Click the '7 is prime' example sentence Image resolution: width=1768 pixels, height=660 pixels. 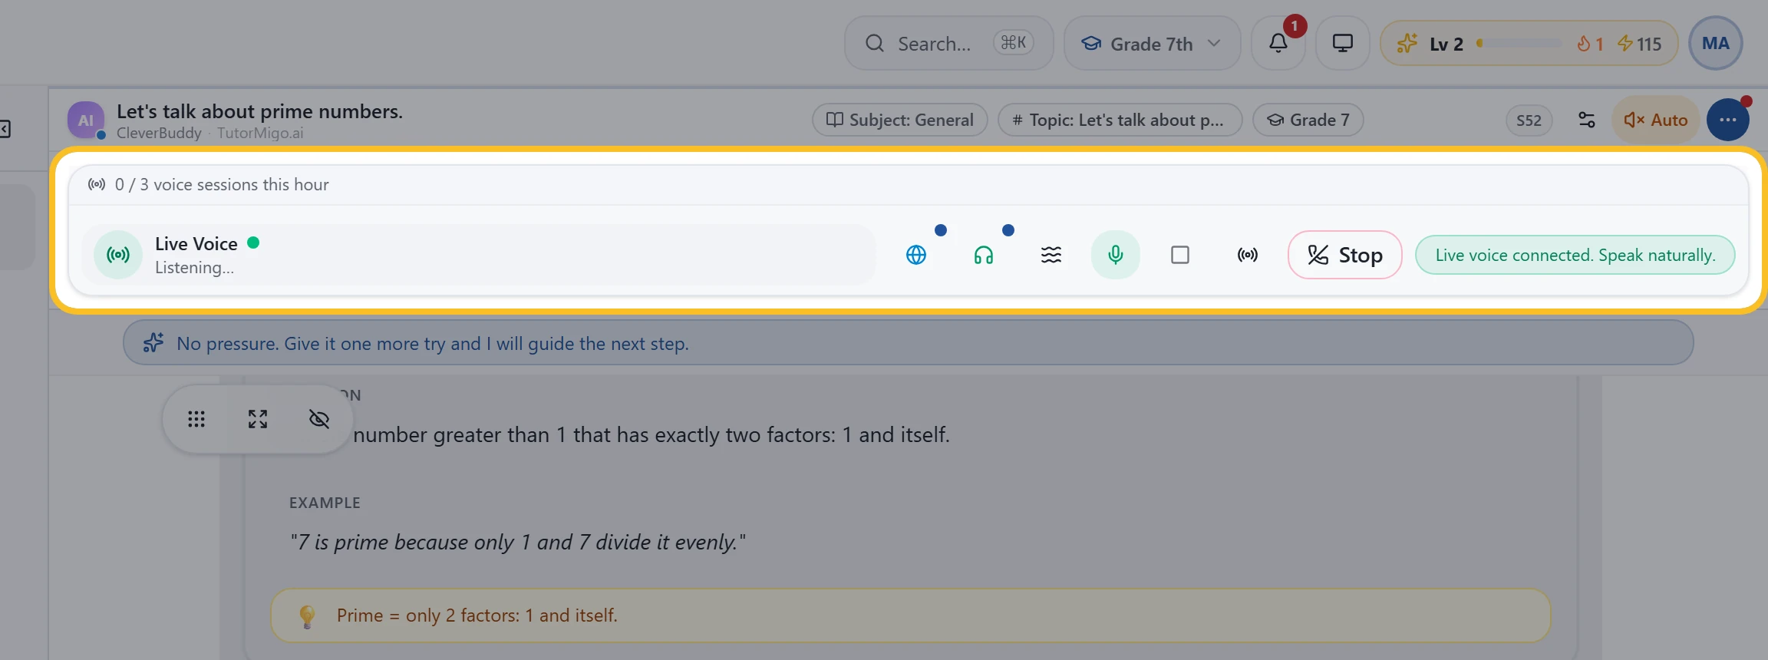(518, 542)
